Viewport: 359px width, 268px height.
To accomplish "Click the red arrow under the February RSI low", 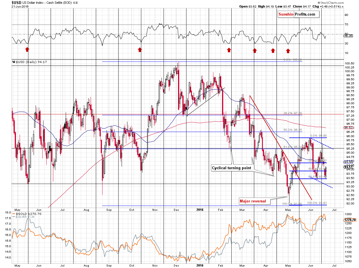I will (x=229, y=50).
